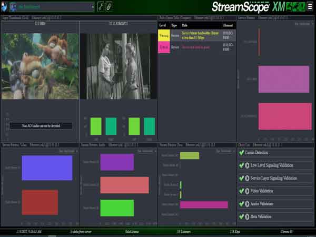Click the Data Validation label
Screen dimensions: 316x237
tap(261, 216)
